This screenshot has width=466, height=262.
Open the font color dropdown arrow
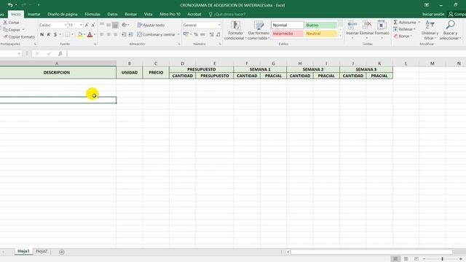click(95, 35)
